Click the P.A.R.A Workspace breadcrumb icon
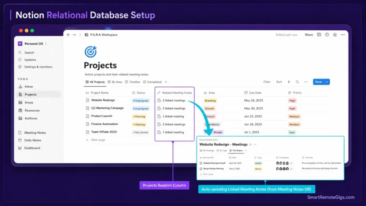 [x=86, y=35]
